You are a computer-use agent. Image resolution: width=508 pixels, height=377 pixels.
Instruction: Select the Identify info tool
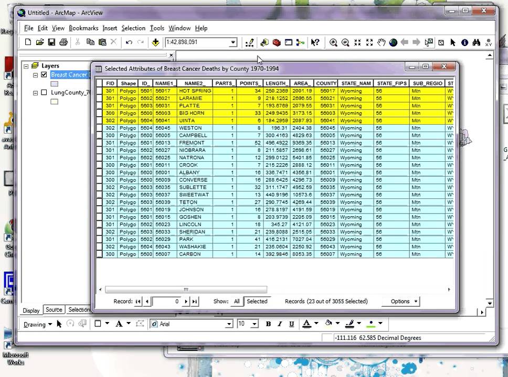(464, 42)
